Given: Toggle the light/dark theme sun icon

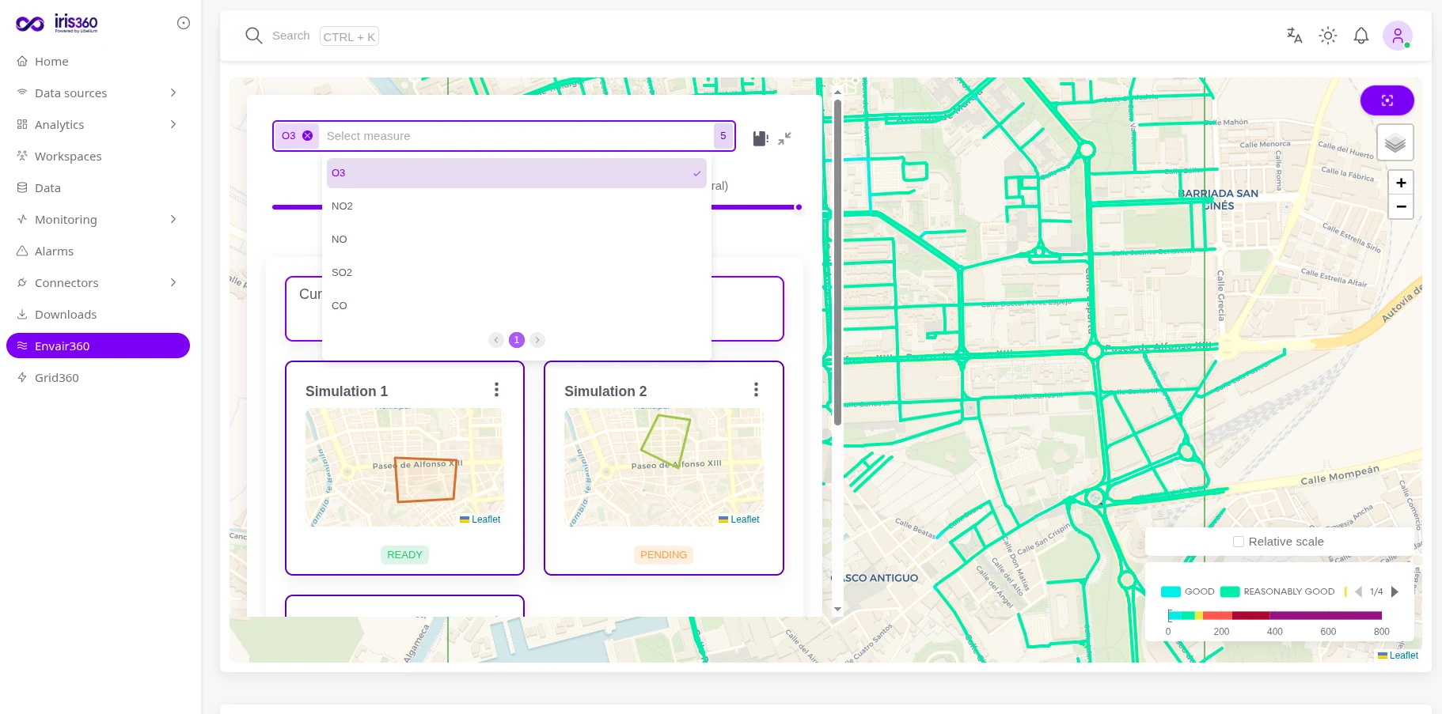Looking at the screenshot, I should [x=1328, y=36].
